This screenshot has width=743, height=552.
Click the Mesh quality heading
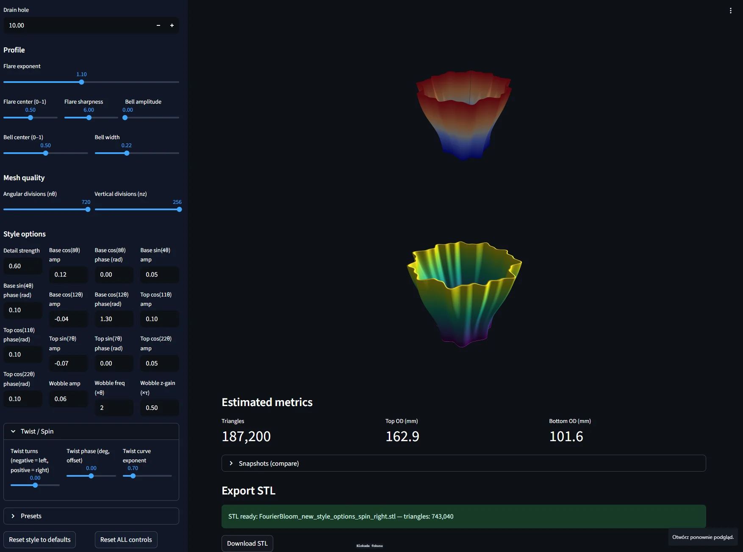24,178
